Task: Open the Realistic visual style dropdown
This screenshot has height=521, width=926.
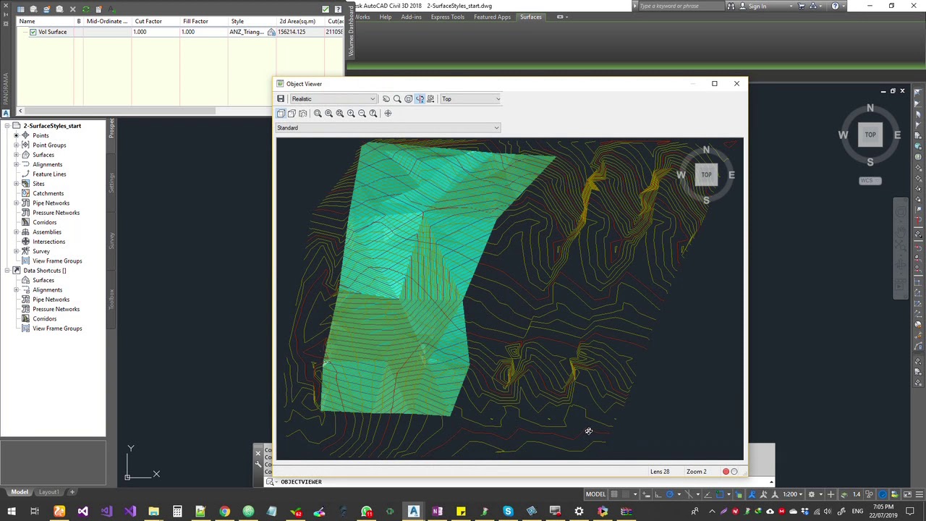Action: tap(333, 99)
